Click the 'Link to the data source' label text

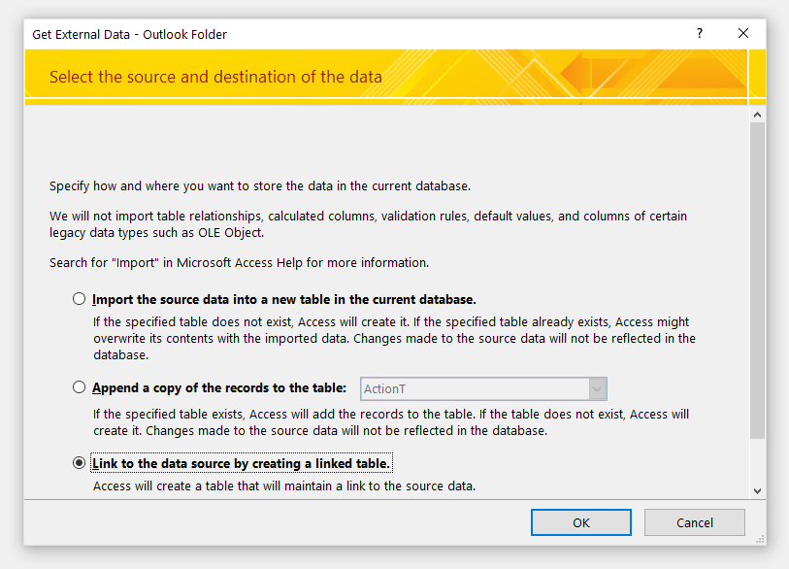pyautogui.click(x=242, y=463)
